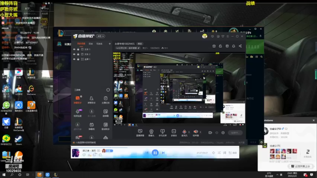Click the bell notification icon in the room header
The image size is (317, 178).
(x=233, y=46)
